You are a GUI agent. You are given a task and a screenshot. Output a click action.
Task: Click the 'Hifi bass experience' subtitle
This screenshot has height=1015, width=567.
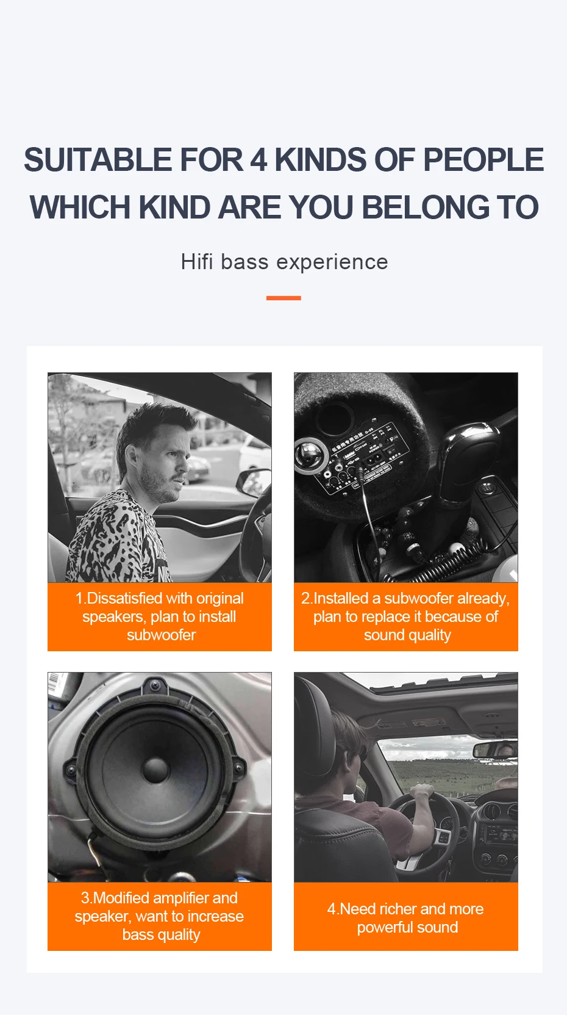[x=284, y=262]
